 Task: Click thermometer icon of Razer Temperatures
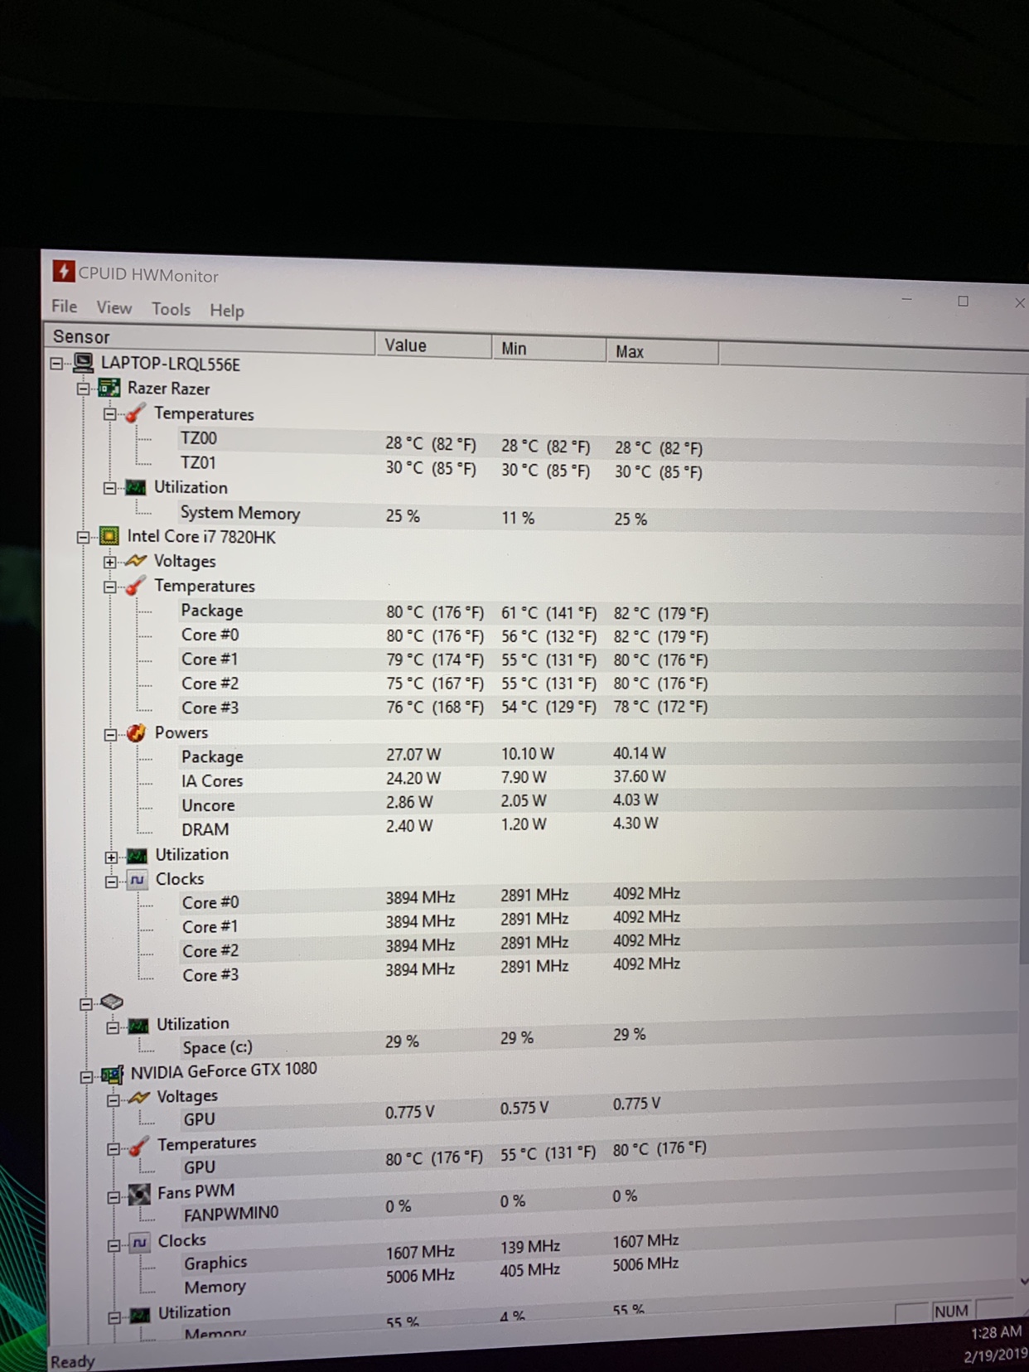pyautogui.click(x=136, y=412)
